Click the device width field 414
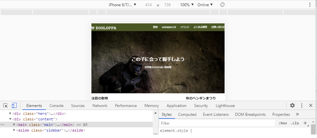 (x=148, y=5)
